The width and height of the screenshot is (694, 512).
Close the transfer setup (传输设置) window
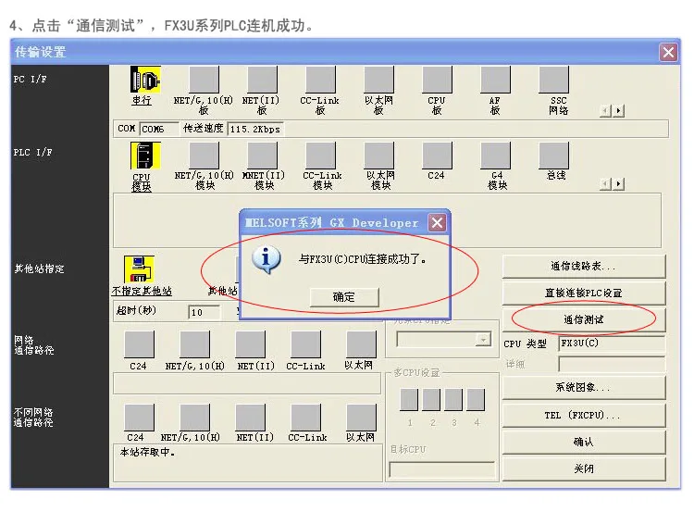tap(668, 52)
